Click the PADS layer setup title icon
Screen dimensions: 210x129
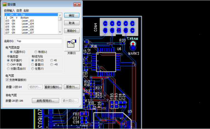[5, 4]
